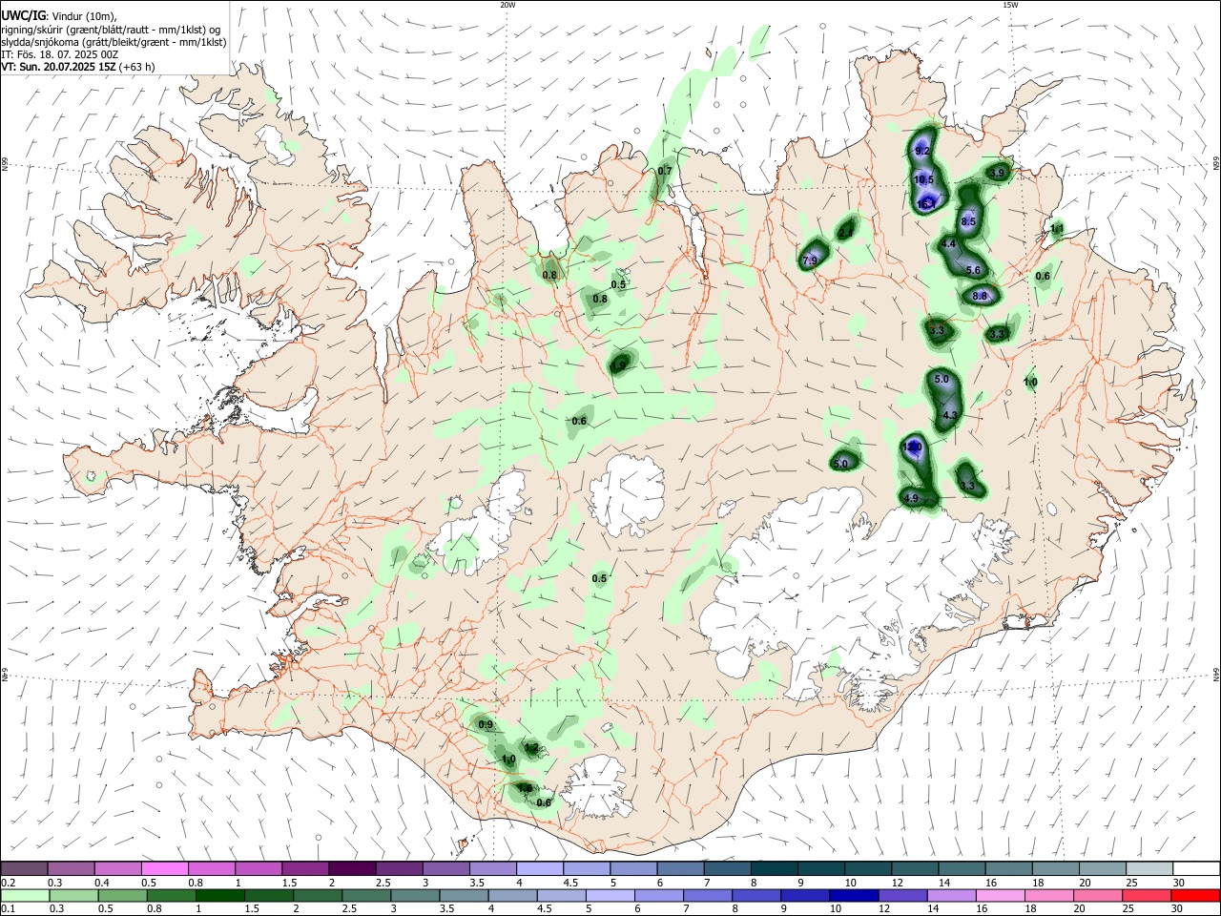The height and width of the screenshot is (916, 1221).
Task: Pick lower scale swatch between 7 and 8
Action: (x=707, y=895)
